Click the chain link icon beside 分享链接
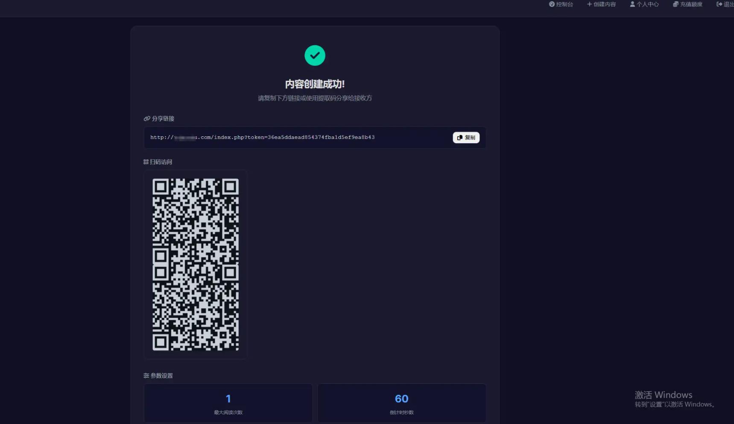The width and height of the screenshot is (734, 424). click(x=147, y=119)
